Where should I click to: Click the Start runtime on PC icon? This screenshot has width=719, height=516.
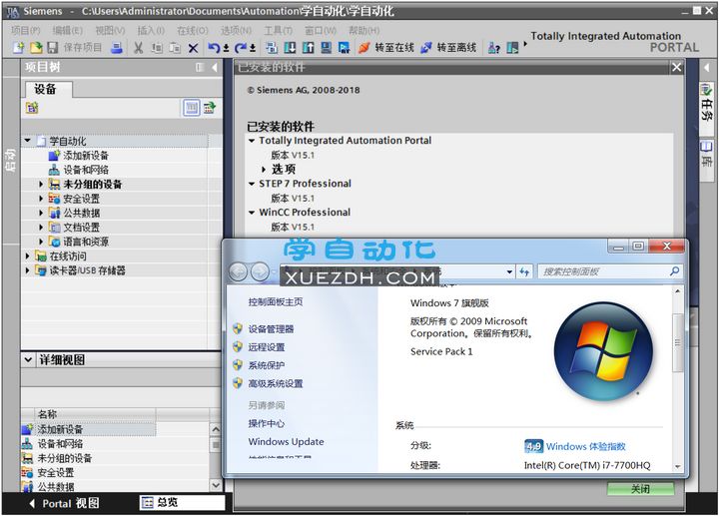click(x=344, y=47)
